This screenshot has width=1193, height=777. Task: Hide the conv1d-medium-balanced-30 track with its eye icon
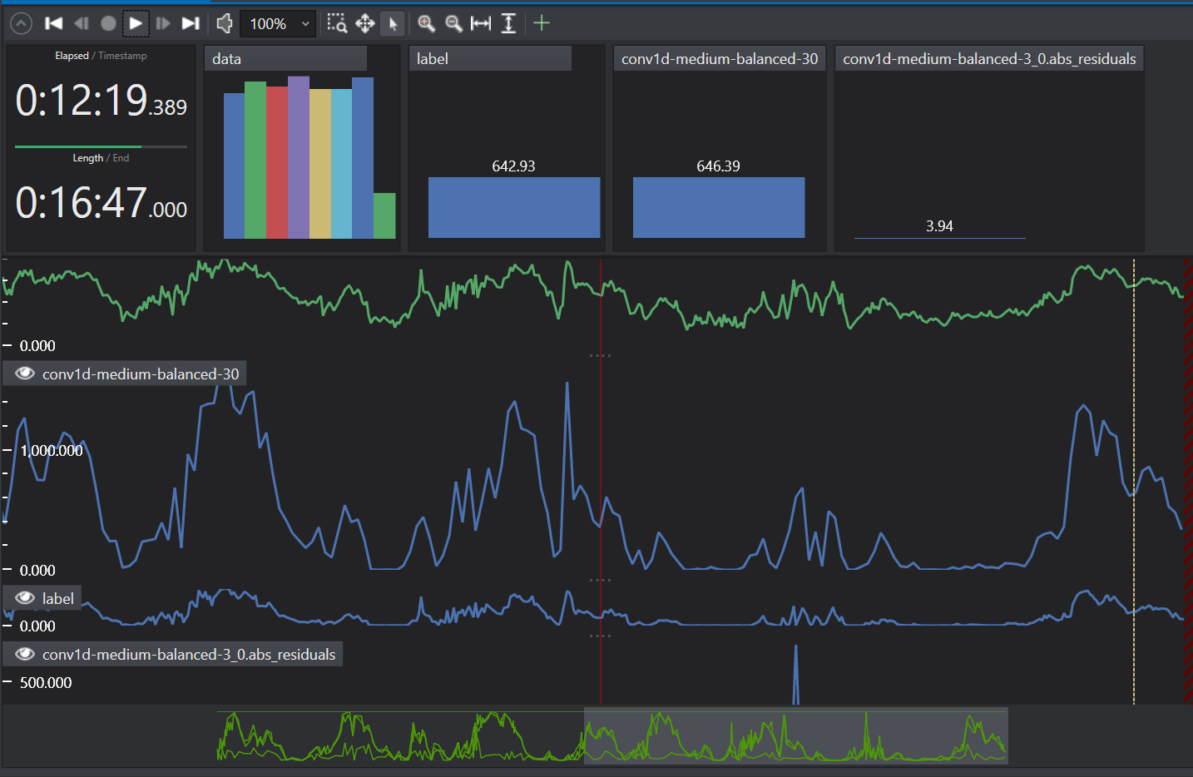(x=25, y=374)
